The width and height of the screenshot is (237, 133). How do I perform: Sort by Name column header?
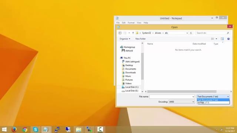pos(150,44)
